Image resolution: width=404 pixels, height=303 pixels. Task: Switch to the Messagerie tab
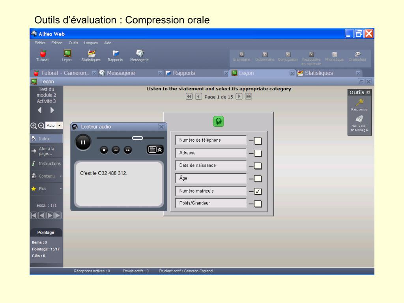click(x=131, y=73)
